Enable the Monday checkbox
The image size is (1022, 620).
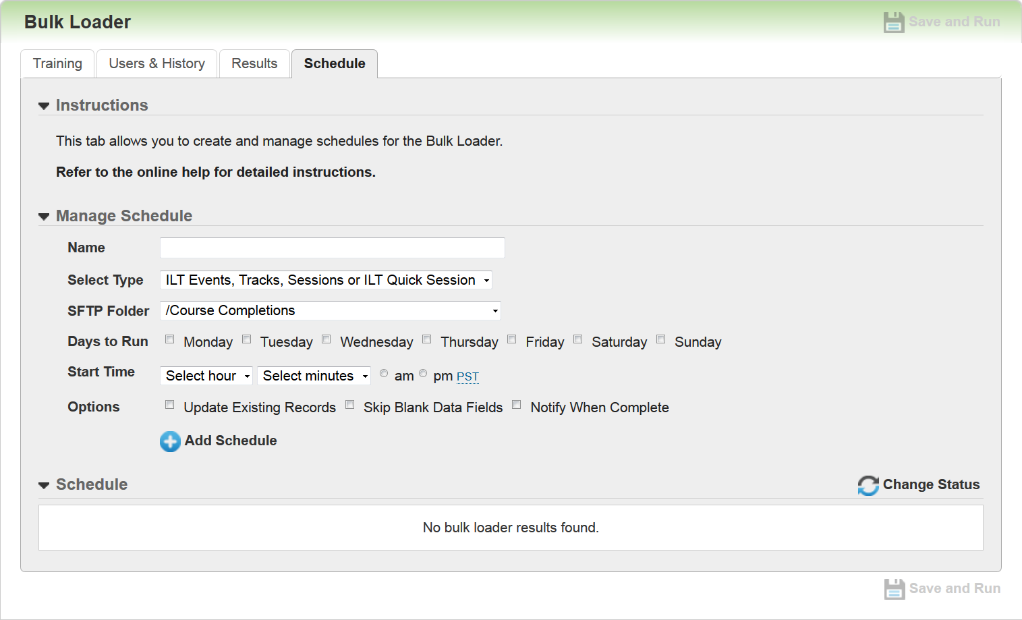tap(170, 339)
